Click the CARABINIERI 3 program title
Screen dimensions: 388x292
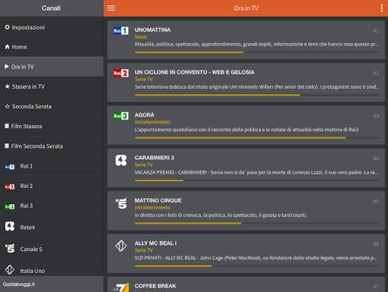tap(154, 158)
